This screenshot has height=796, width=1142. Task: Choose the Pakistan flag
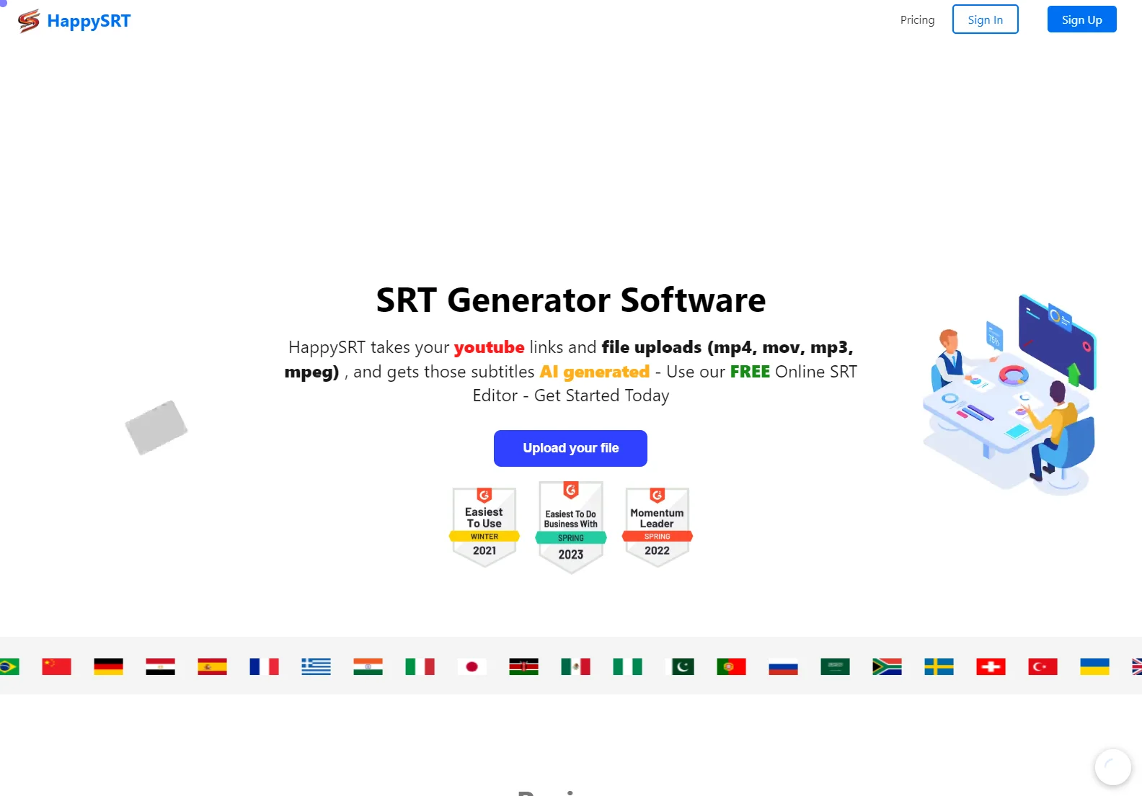(680, 667)
